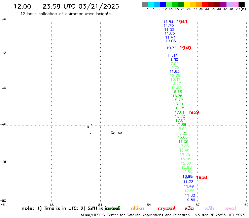Viewport: 249px width, 218px height.
Task: Click the blue value 11.49
Action: (189, 186)
